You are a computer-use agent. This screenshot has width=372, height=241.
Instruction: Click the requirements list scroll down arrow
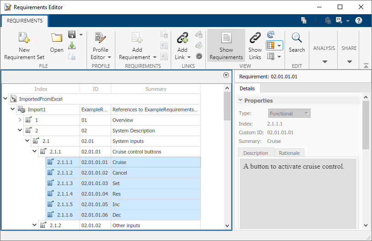point(227,225)
